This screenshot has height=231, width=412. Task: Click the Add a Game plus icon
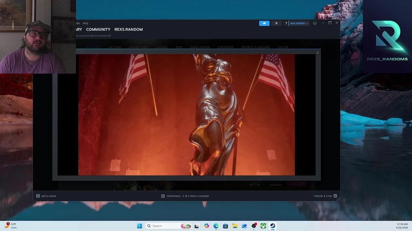click(38, 196)
